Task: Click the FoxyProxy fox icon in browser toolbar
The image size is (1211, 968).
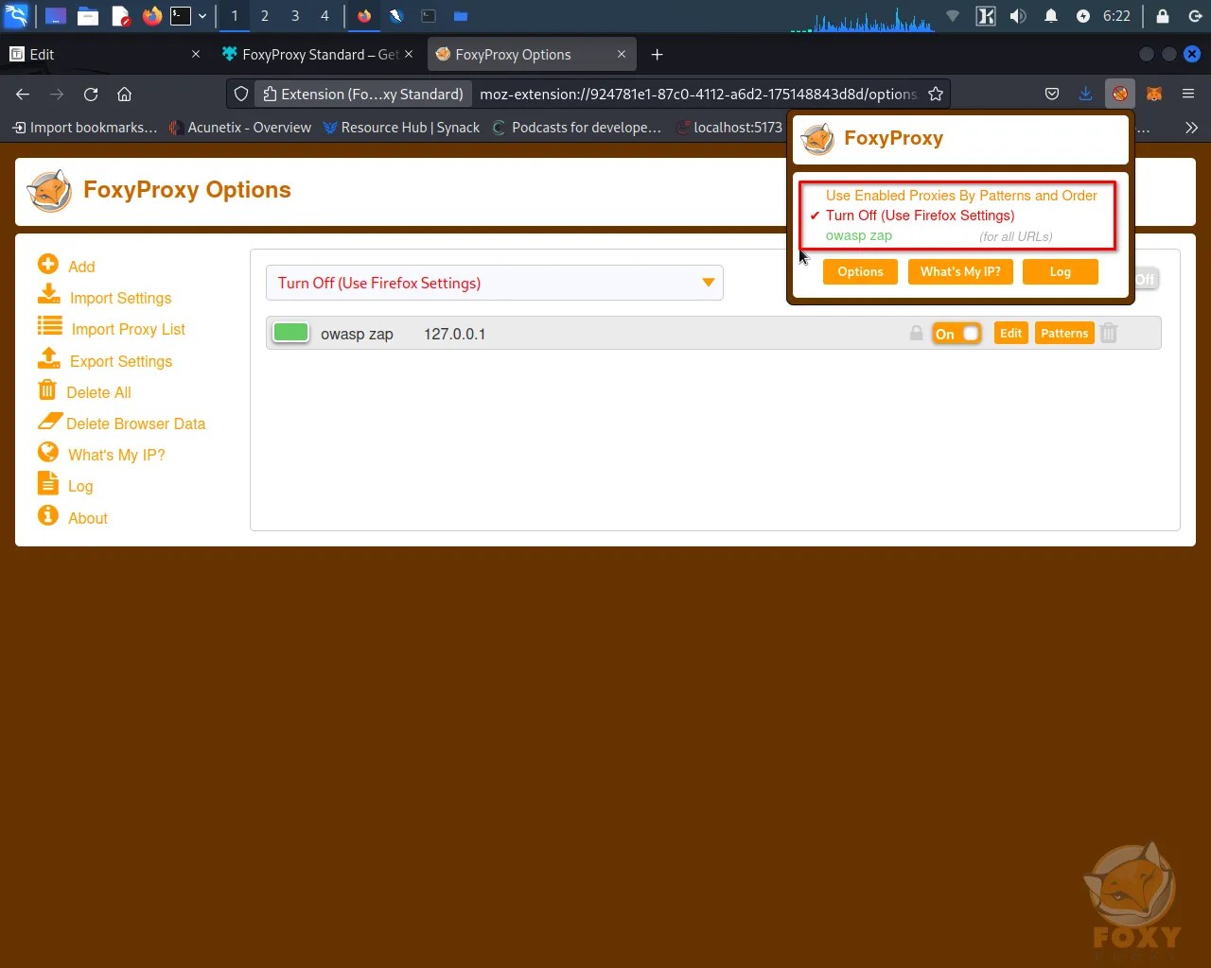Action: (x=1119, y=94)
